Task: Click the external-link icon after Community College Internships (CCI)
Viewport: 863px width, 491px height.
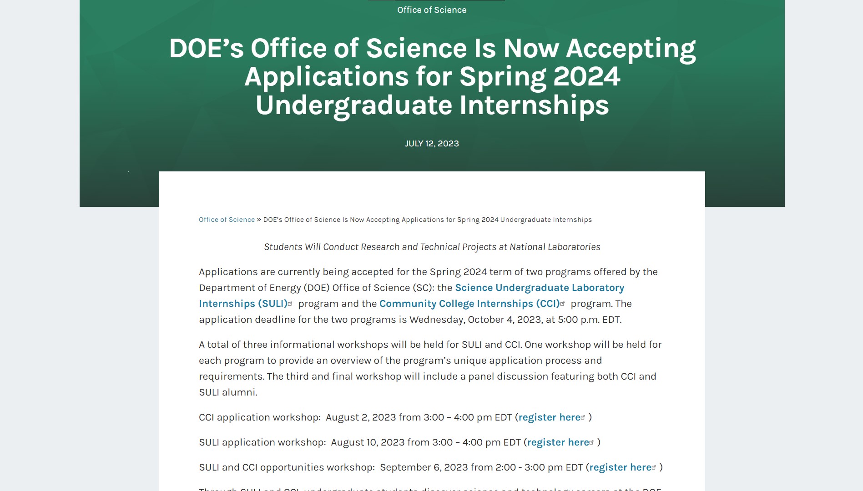Action: tap(563, 303)
